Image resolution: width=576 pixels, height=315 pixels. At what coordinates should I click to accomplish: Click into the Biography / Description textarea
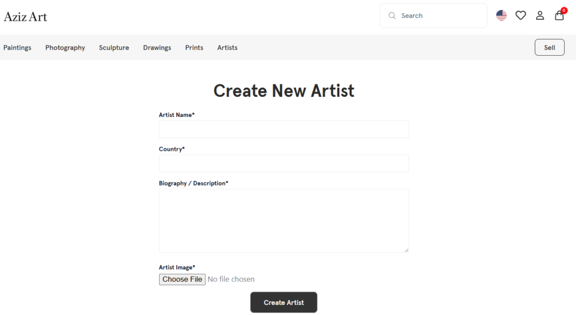click(283, 220)
